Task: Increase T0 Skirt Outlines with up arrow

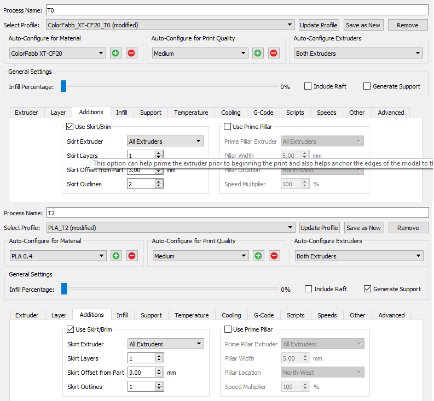Action: coord(159,181)
